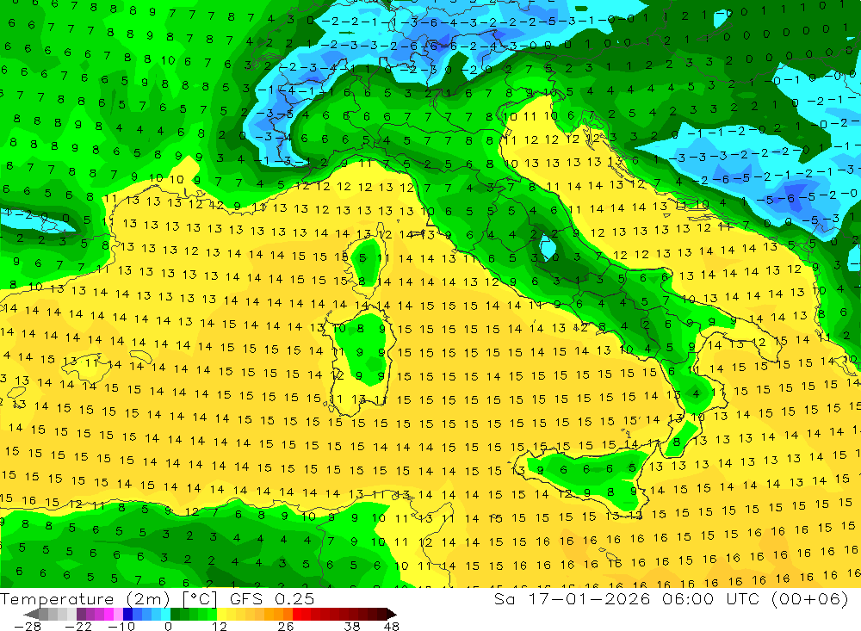Click the bright red segment of the color scale
Screen dimensions: 861x631
[297, 614]
